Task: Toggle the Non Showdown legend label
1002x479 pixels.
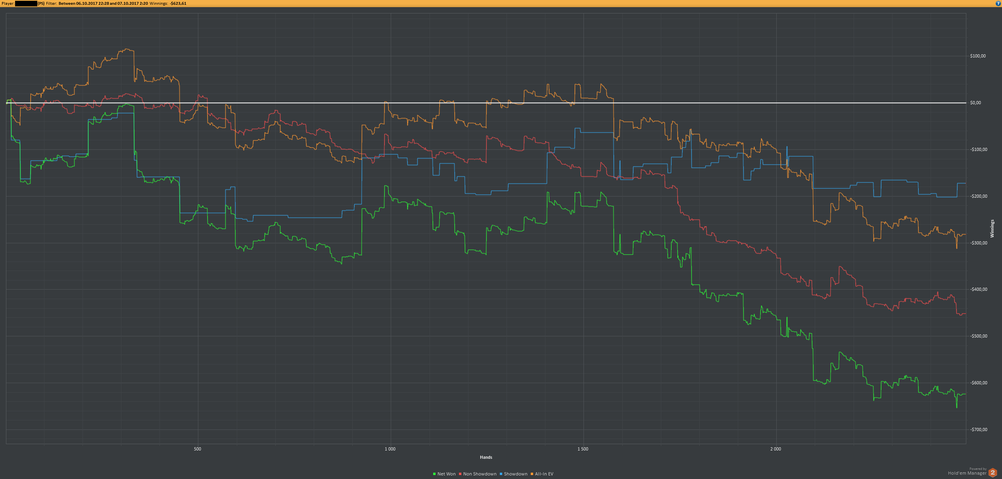Action: (x=480, y=474)
